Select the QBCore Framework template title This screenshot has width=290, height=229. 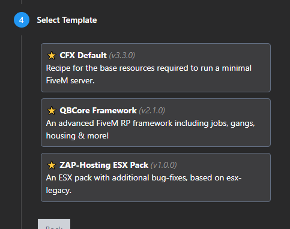(x=98, y=110)
